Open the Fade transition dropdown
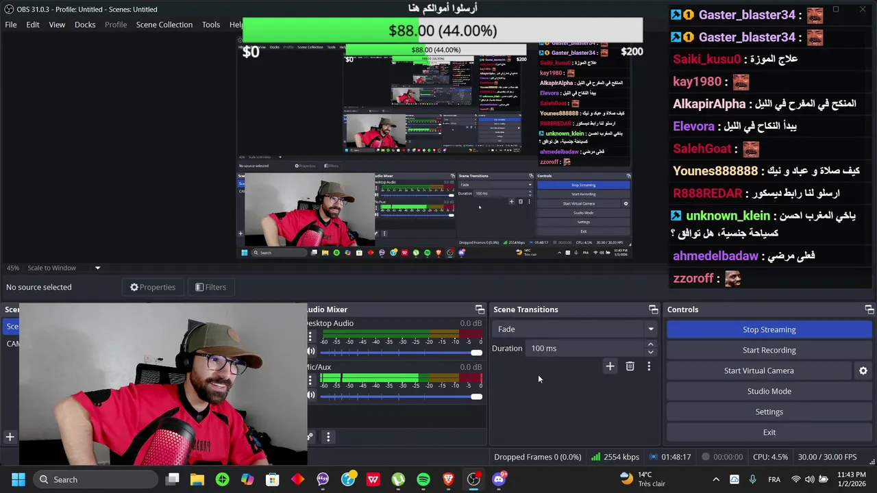Viewport: 877px width, 493px height. point(575,329)
